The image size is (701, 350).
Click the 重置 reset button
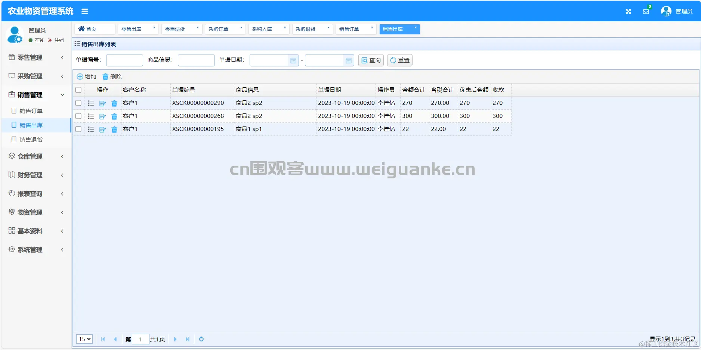(400, 60)
